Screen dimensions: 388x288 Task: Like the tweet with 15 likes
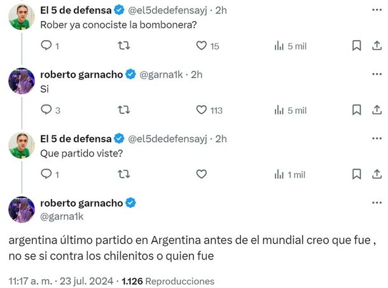coord(202,46)
